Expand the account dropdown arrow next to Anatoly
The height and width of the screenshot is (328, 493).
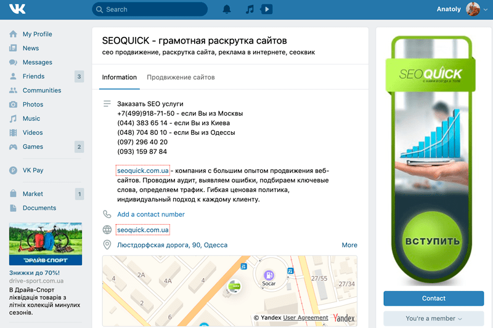click(x=486, y=9)
